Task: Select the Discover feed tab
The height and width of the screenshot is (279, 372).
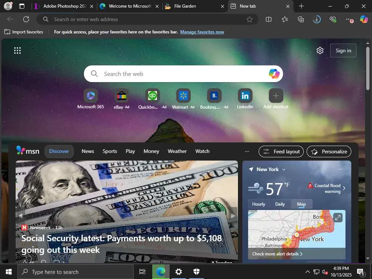Action: pyautogui.click(x=59, y=151)
